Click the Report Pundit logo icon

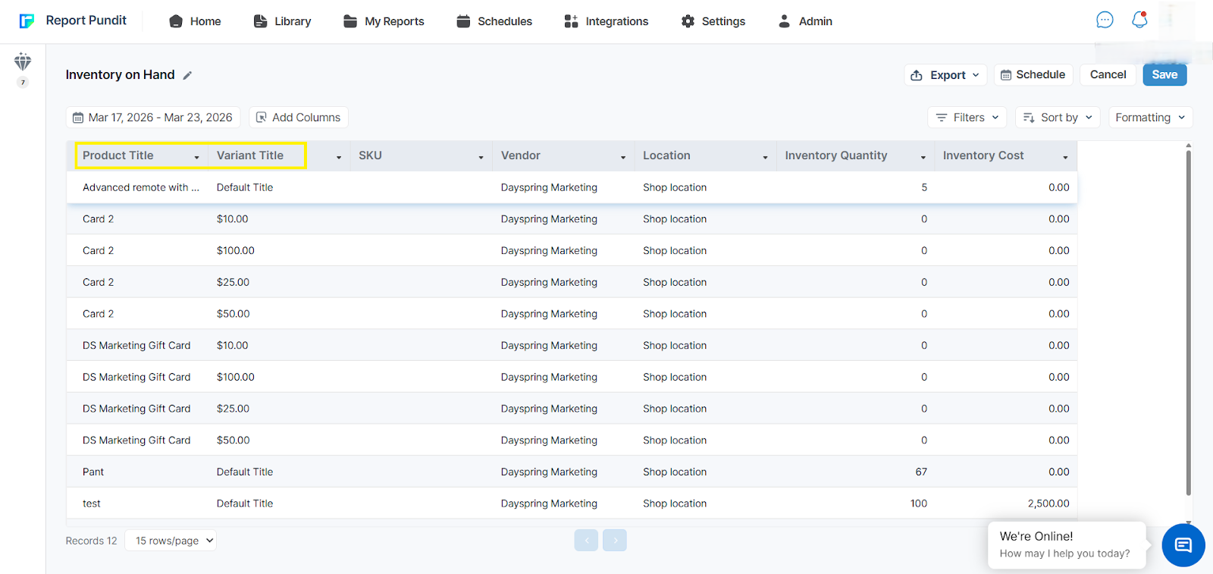coord(27,20)
